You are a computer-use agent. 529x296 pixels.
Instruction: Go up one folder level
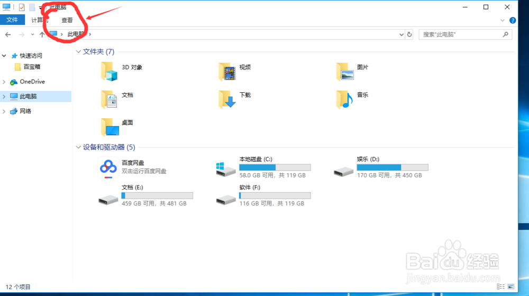pos(42,34)
